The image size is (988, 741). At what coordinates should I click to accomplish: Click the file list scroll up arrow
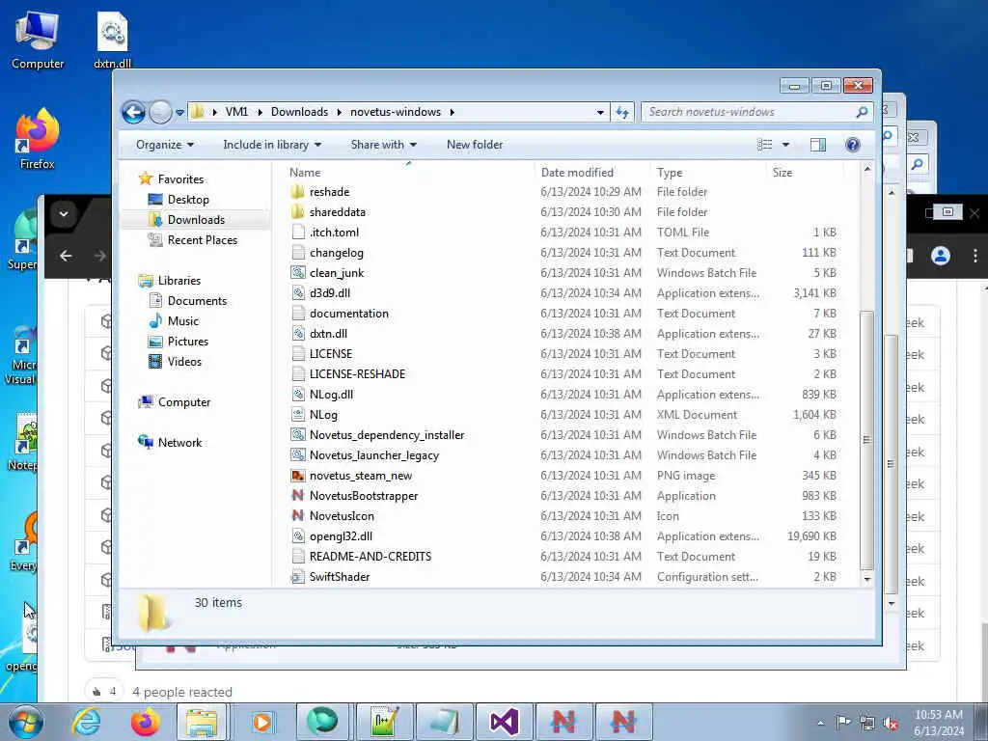click(867, 169)
